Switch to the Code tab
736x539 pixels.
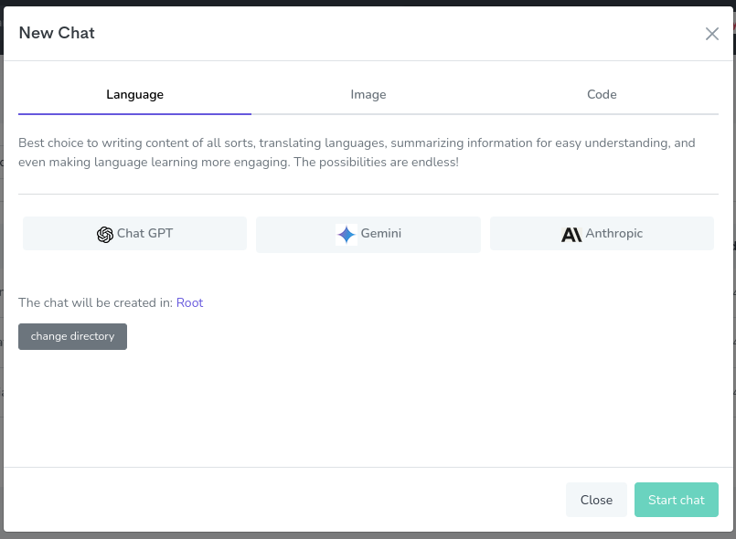pos(602,95)
